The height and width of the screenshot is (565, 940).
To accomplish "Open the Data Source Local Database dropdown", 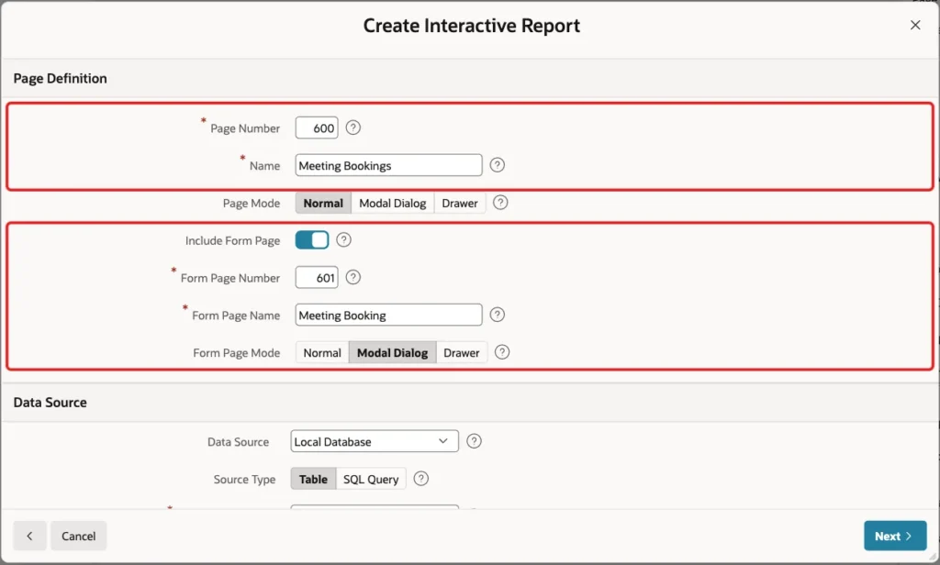I will tap(375, 441).
